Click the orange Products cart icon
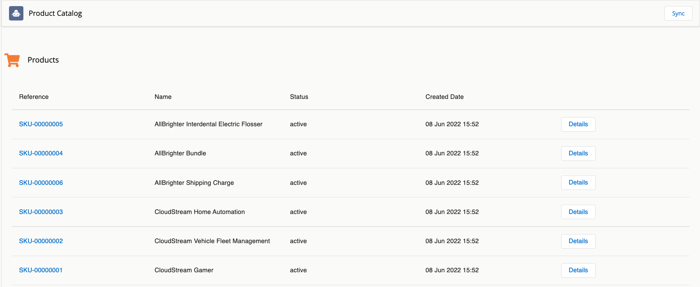The width and height of the screenshot is (700, 287). (12, 60)
